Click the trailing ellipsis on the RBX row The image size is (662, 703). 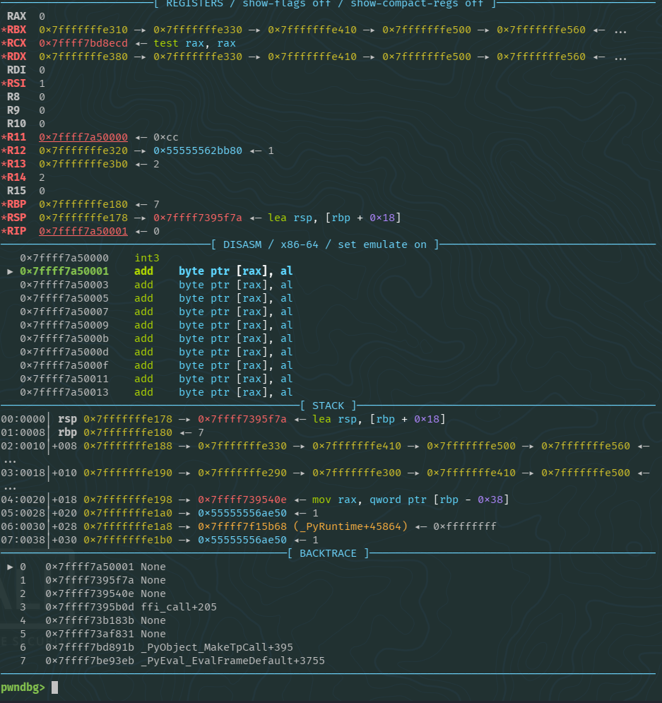pos(620,30)
